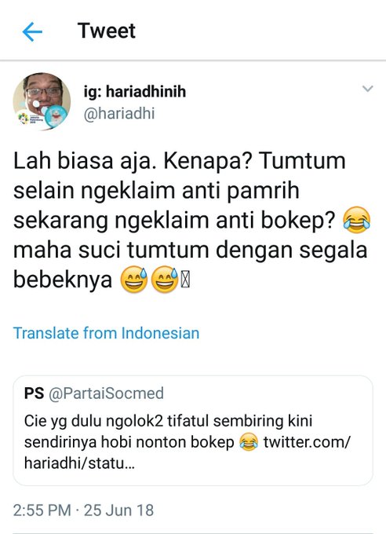Click 'Translate from Indonesian'
The height and width of the screenshot is (534, 386).
(106, 333)
